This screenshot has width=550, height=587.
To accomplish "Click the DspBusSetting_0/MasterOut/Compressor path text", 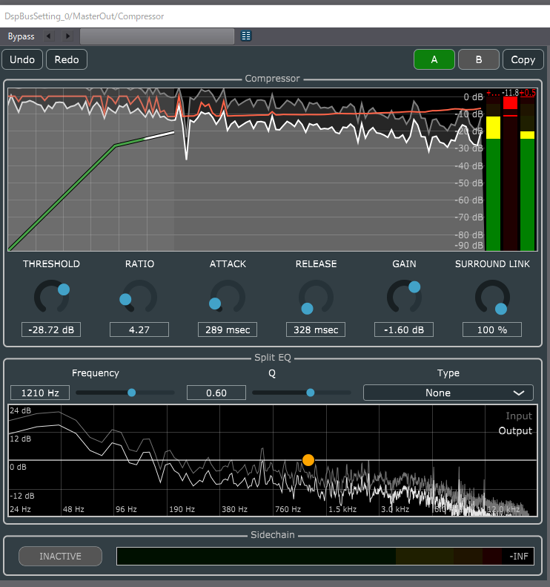I will [x=84, y=16].
